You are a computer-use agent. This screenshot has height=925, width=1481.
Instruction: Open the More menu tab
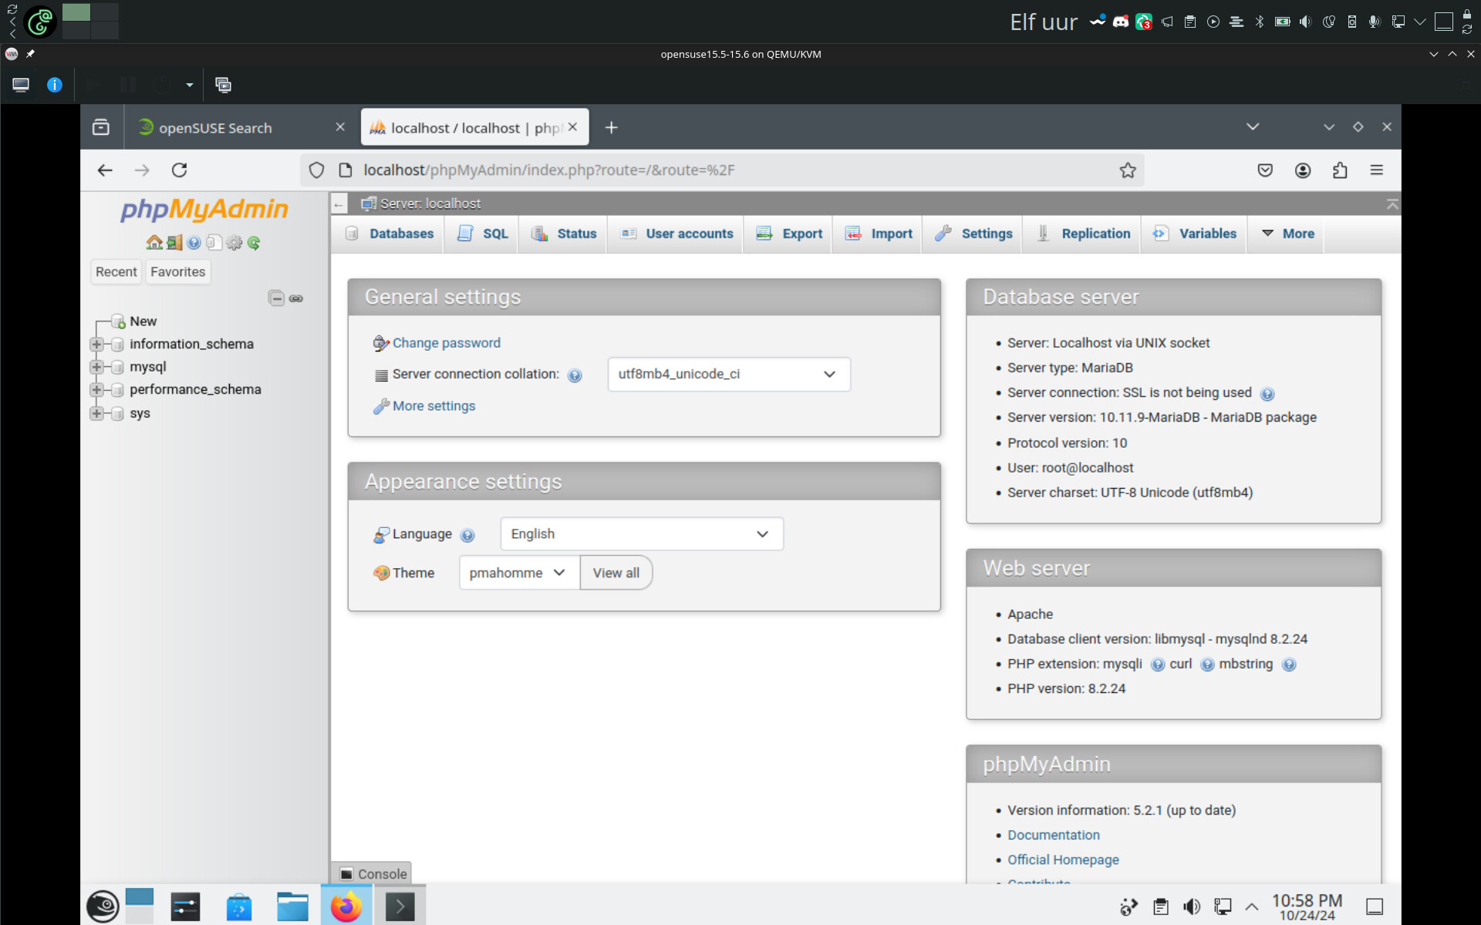click(1287, 234)
